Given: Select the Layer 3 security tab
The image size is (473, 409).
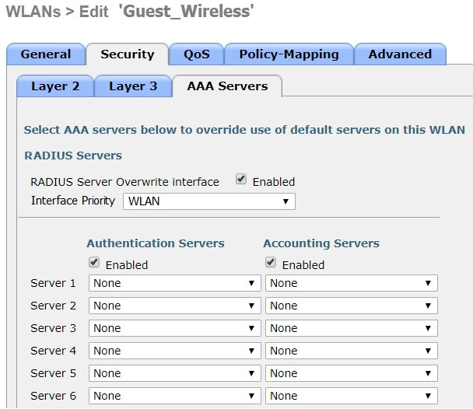Looking at the screenshot, I should [133, 86].
